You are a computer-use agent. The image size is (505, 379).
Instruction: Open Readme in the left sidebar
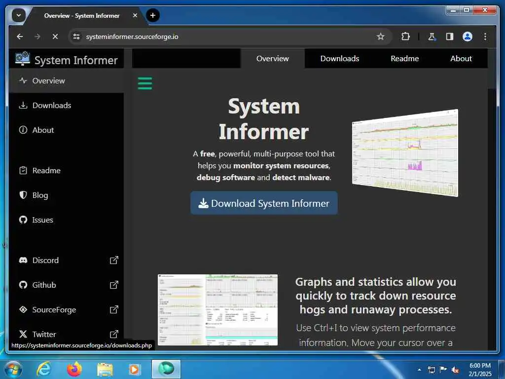(67, 170)
